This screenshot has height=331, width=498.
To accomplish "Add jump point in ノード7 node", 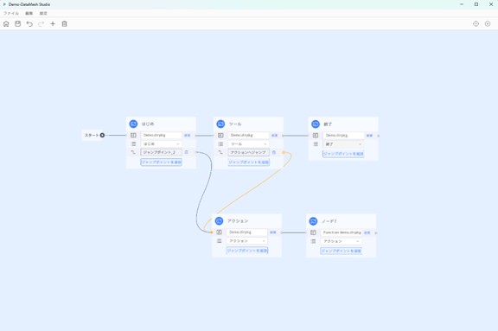I will (x=342, y=251).
